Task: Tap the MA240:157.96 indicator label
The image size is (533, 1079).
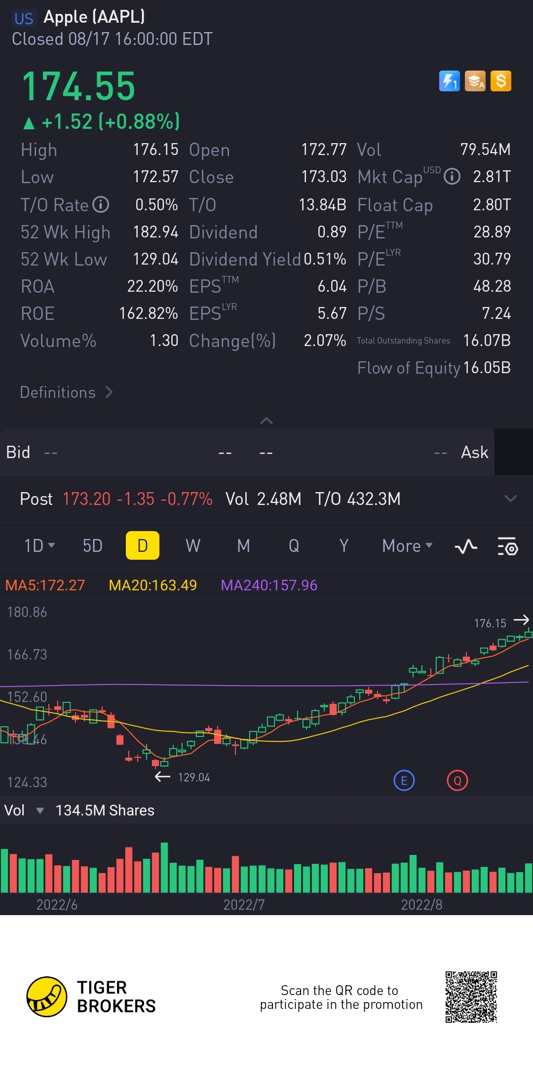Action: 269,585
